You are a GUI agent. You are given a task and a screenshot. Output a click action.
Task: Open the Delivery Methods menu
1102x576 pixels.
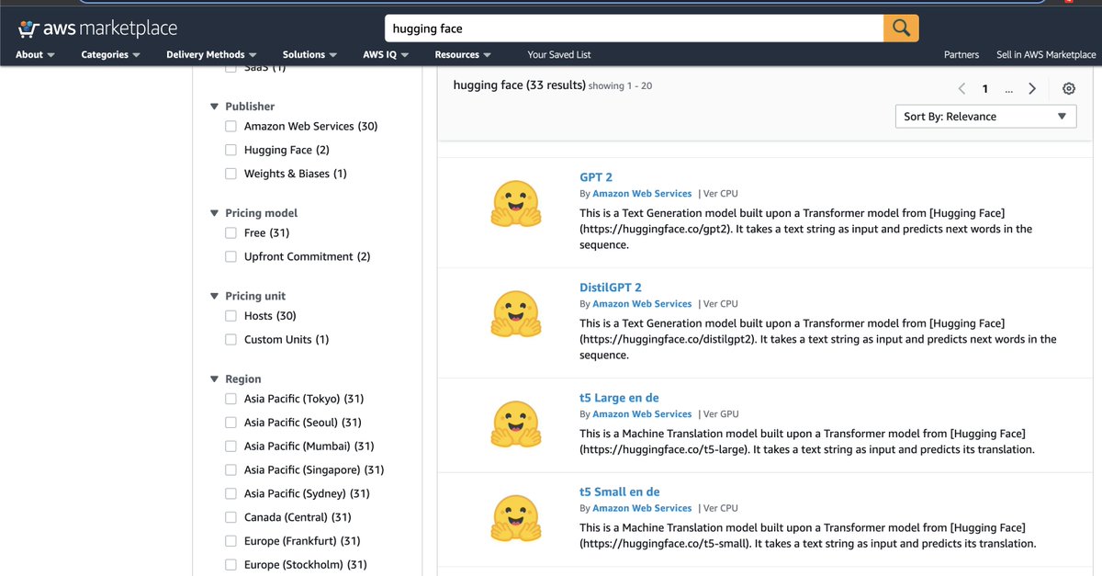(x=211, y=54)
